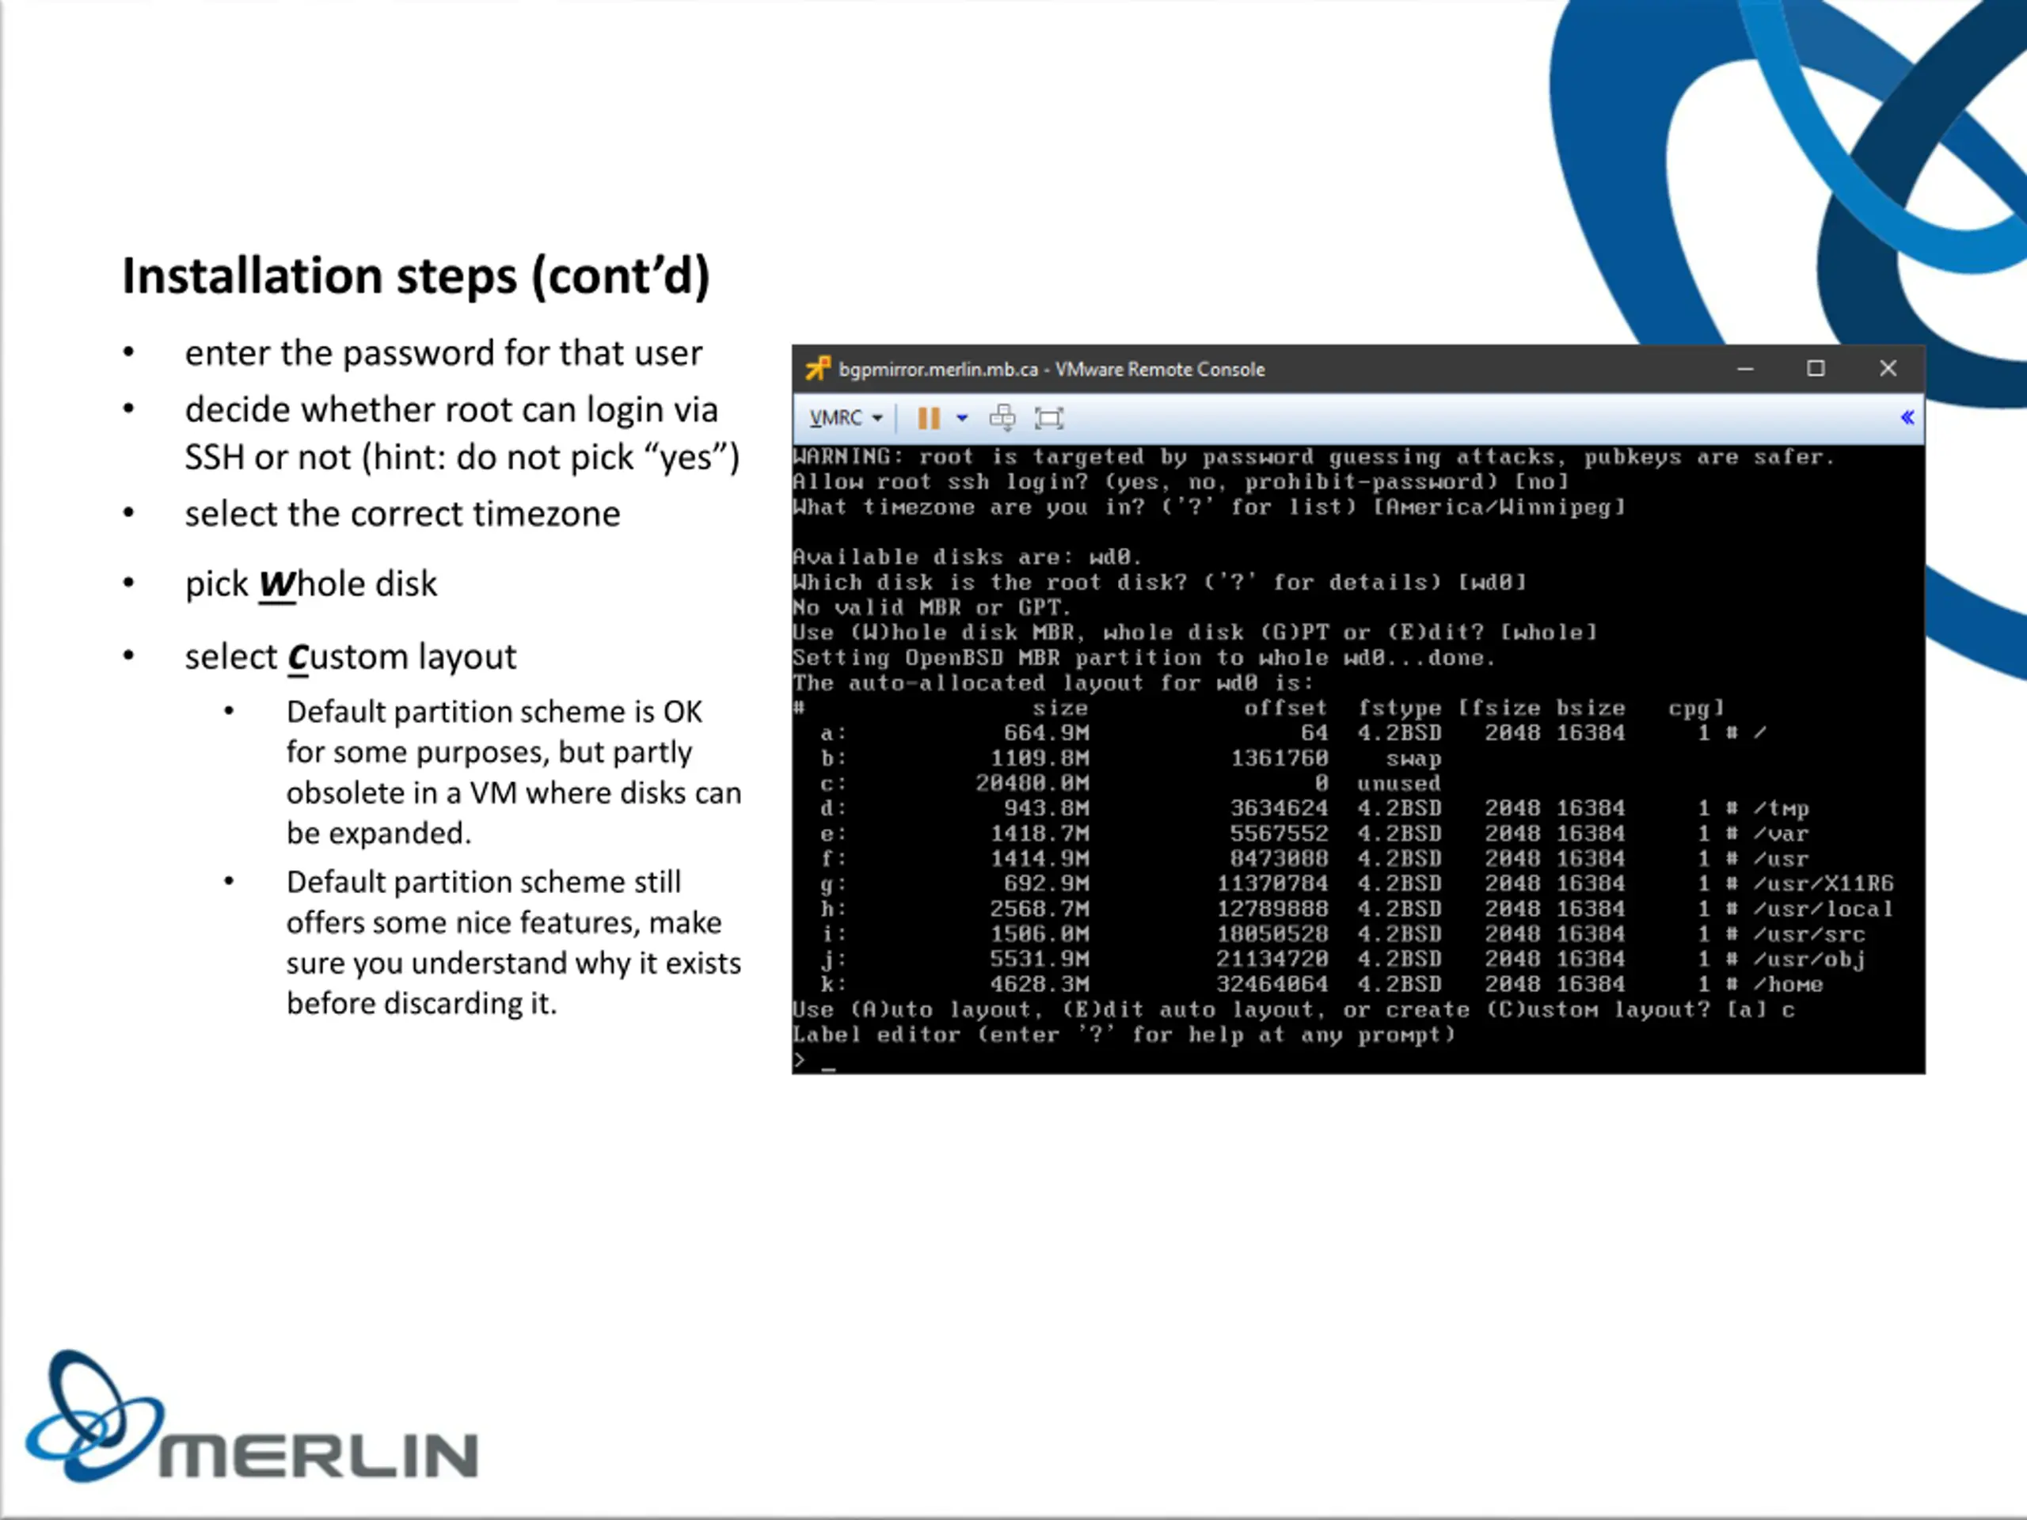The width and height of the screenshot is (2027, 1520).
Task: Click the 'What timezone are you in?' console line
Action: pyautogui.click(x=1209, y=507)
